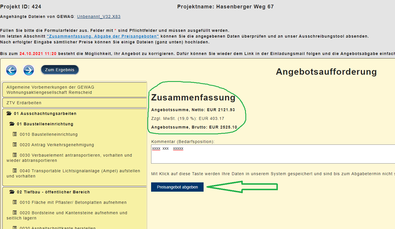Open the ZTV Erdarbeiten section
Image resolution: width=395 pixels, height=229 pixels.
click(x=24, y=103)
